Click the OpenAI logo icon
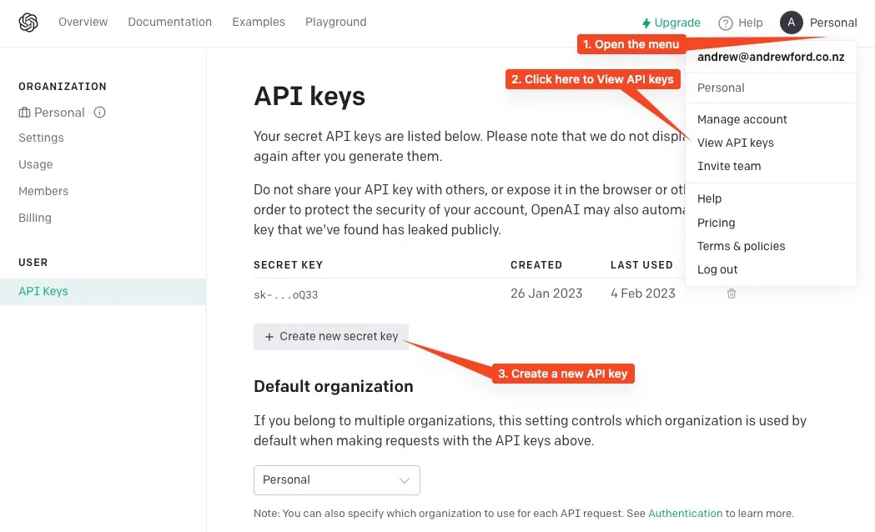The width and height of the screenshot is (875, 532). [x=28, y=23]
